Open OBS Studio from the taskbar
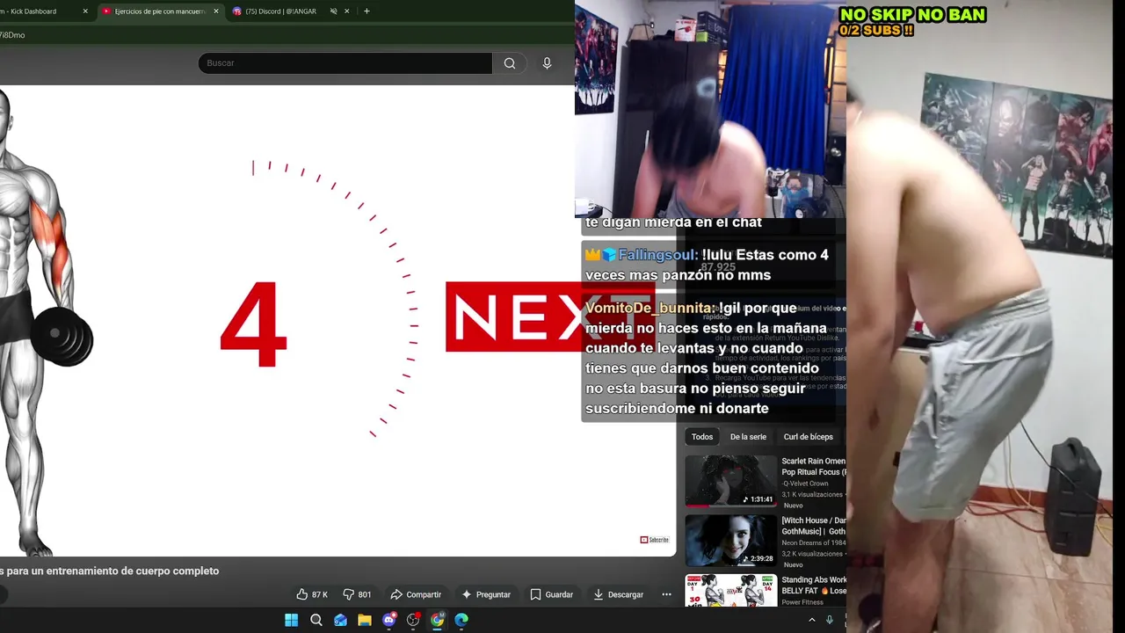 (413, 620)
